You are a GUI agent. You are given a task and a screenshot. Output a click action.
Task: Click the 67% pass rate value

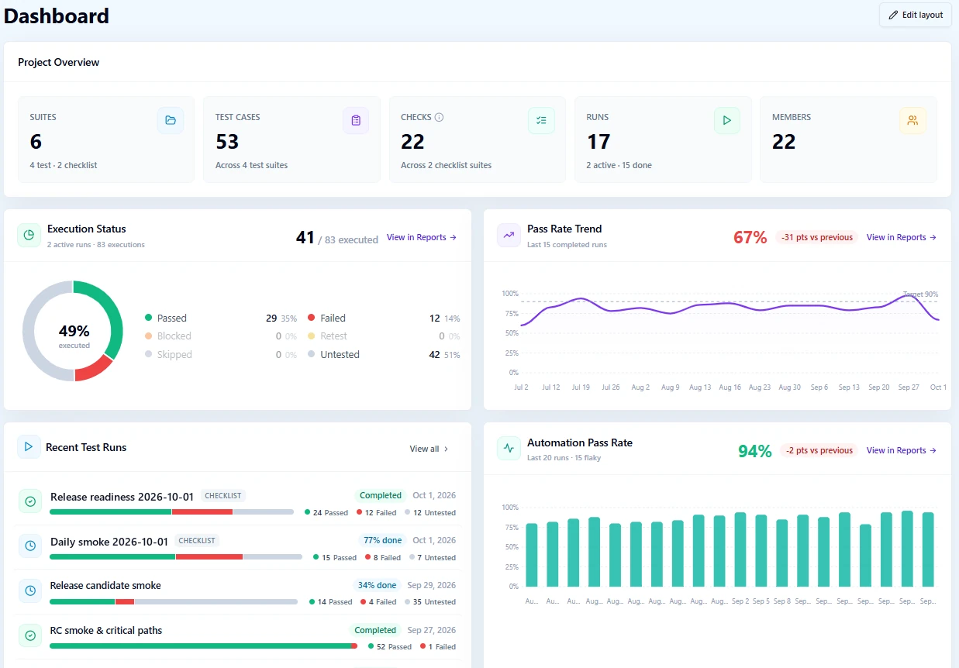(x=750, y=237)
